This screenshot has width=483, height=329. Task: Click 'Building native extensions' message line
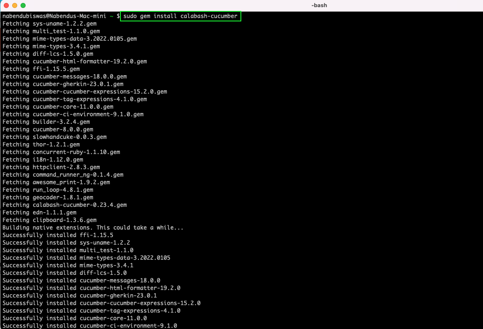point(93,227)
